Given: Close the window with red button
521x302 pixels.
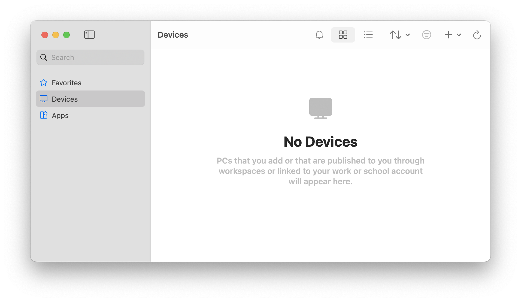Looking at the screenshot, I should pos(45,35).
